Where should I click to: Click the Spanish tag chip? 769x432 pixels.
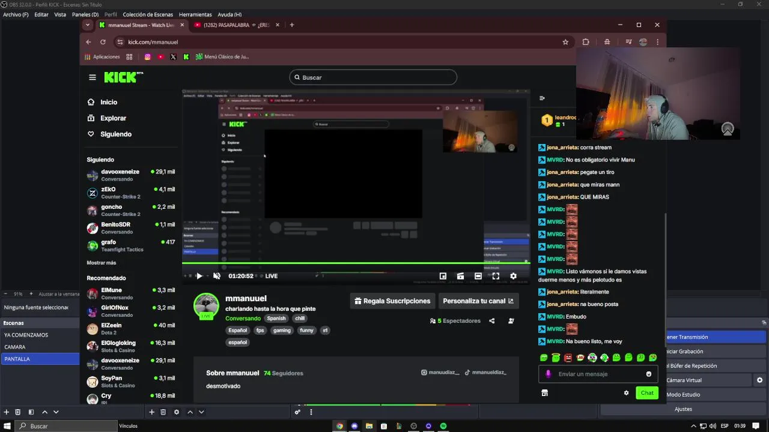coord(276,319)
